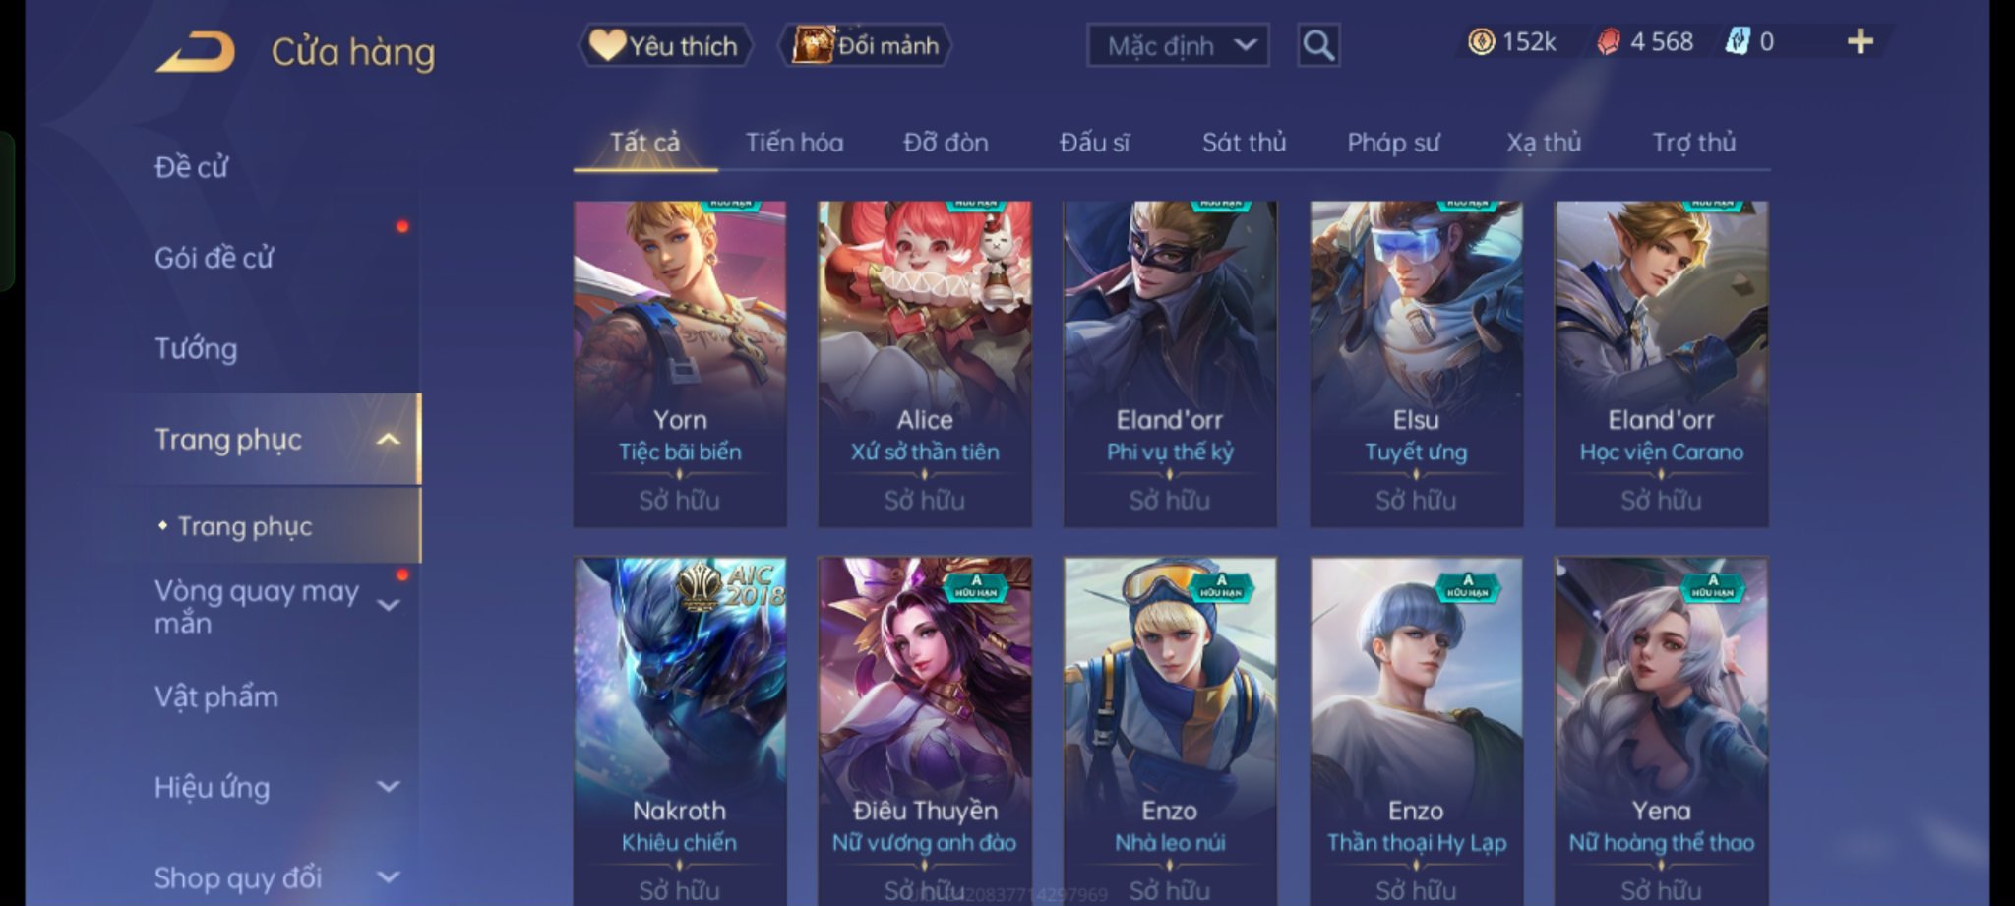Switch to the Pháp sư tab
Viewport: 2015px width, 906px height.
[x=1393, y=143]
